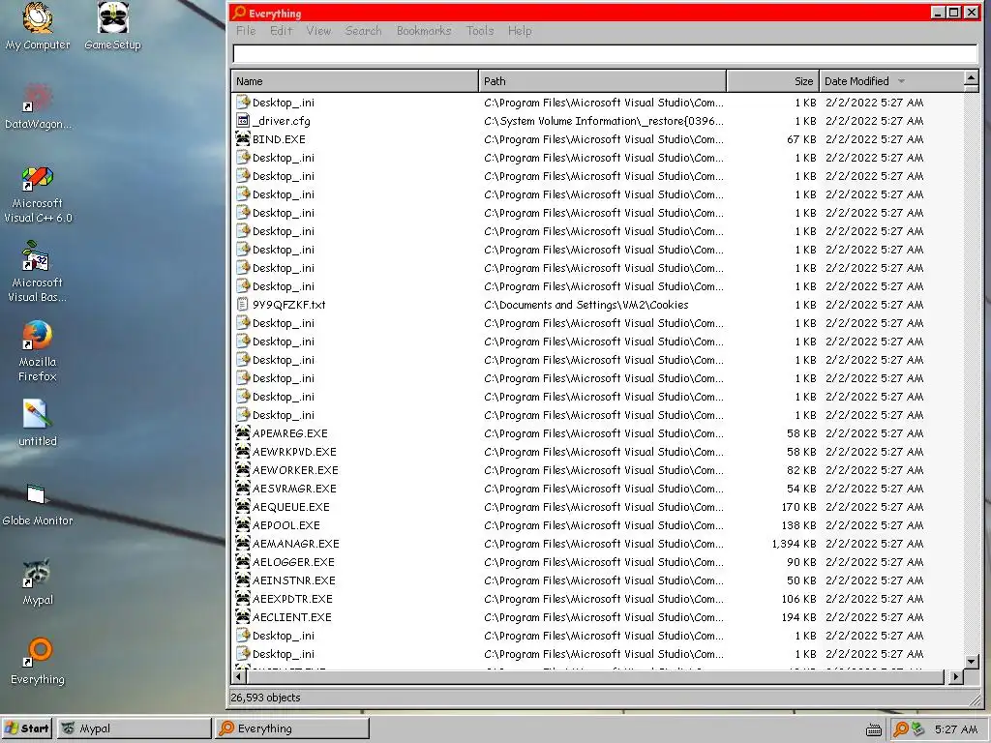Viewport: 991px width, 743px height.
Task: Open the Tools menu
Action: point(480,31)
